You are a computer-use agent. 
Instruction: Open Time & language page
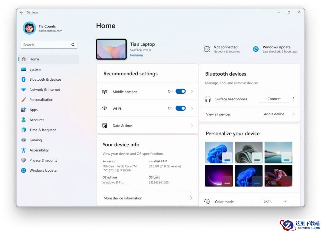coord(49,130)
